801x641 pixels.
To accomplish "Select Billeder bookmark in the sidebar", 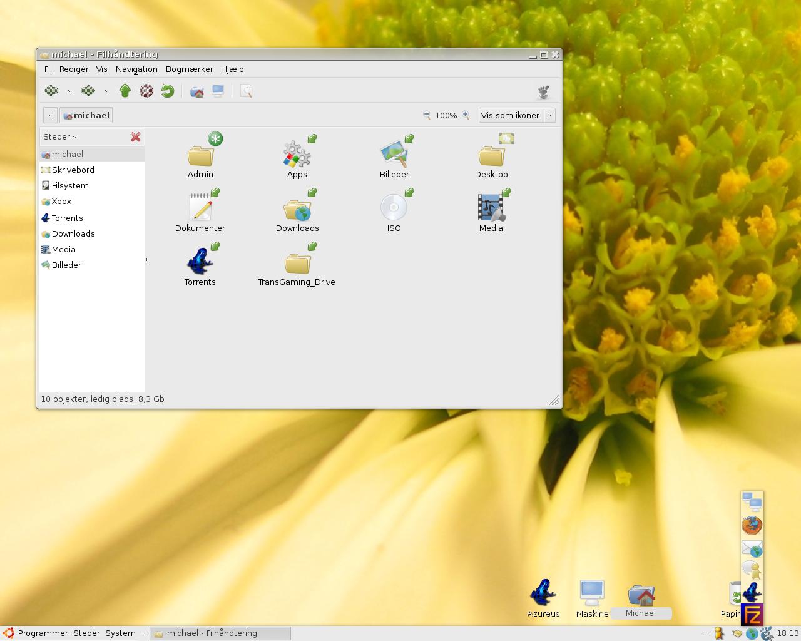I will click(x=92, y=265).
